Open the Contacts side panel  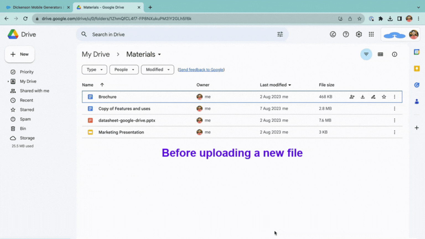[x=417, y=102]
